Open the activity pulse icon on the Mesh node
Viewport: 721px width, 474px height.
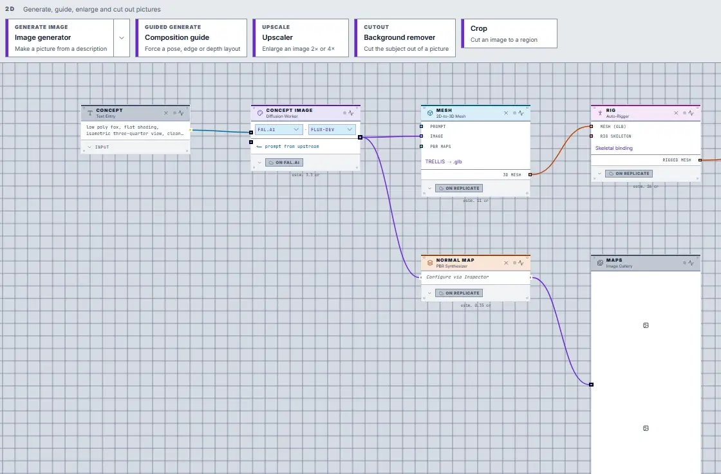coord(521,113)
